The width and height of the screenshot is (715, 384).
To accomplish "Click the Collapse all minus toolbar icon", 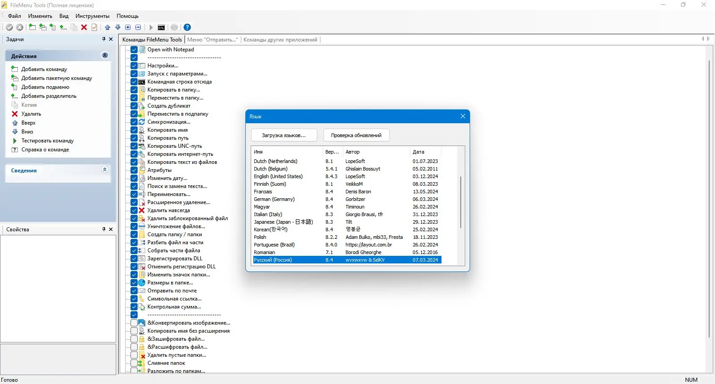I will tap(138, 27).
